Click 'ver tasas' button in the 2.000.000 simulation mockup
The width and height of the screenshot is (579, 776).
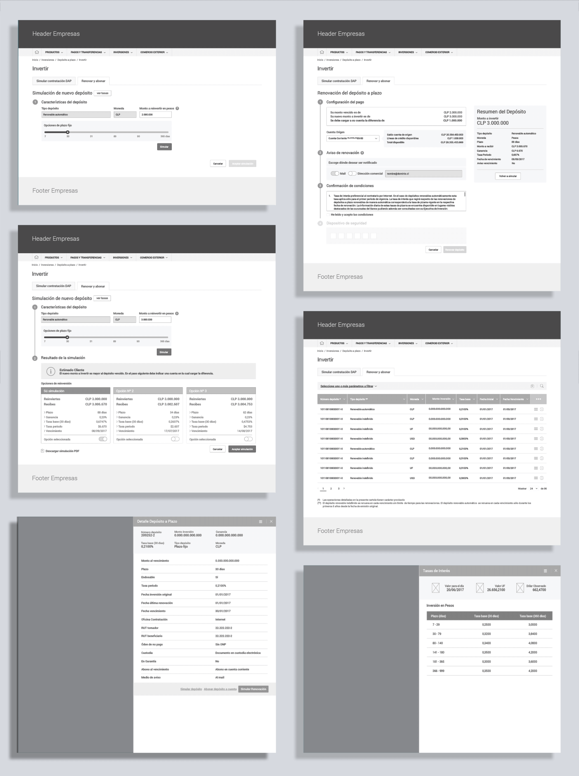pos(102,93)
